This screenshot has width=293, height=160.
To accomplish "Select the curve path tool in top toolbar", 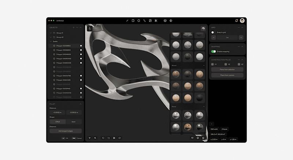I will tap(144, 21).
